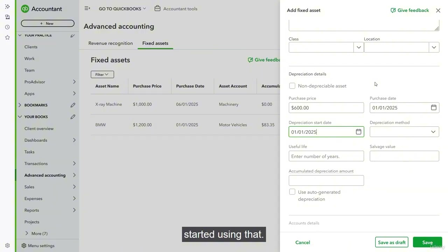Click the QuickBooks Accountant logo
The height and width of the screenshot is (252, 448).
[x=42, y=9]
